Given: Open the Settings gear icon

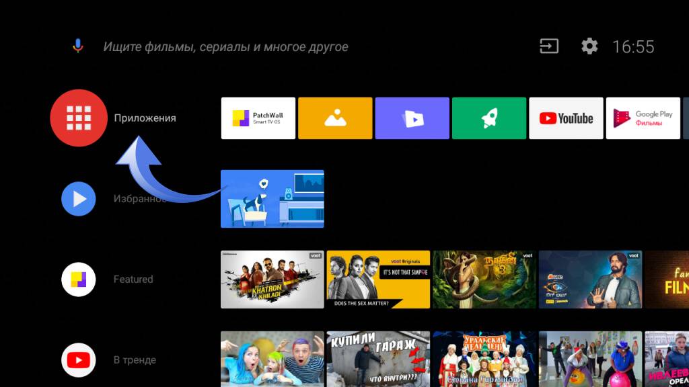Looking at the screenshot, I should click(589, 46).
